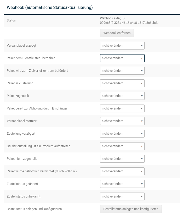Expand the Zustellstatus unbekannt dropdown
Image resolution: width=183 pixels, height=219 pixels.
[x=122, y=196]
